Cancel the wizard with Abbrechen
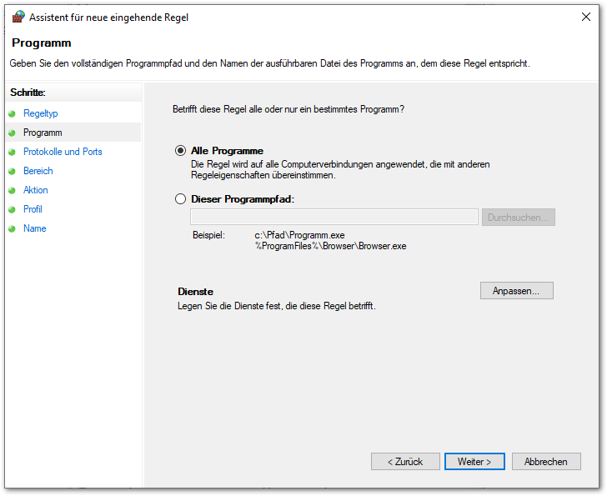The width and height of the screenshot is (607, 496). (x=546, y=461)
